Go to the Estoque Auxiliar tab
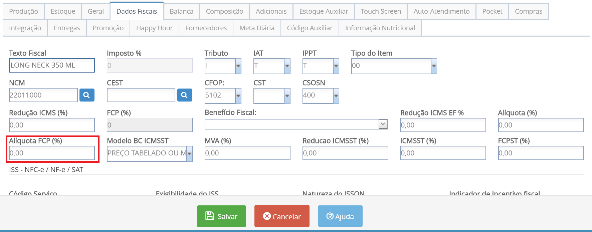This screenshot has width=592, height=232. [324, 11]
